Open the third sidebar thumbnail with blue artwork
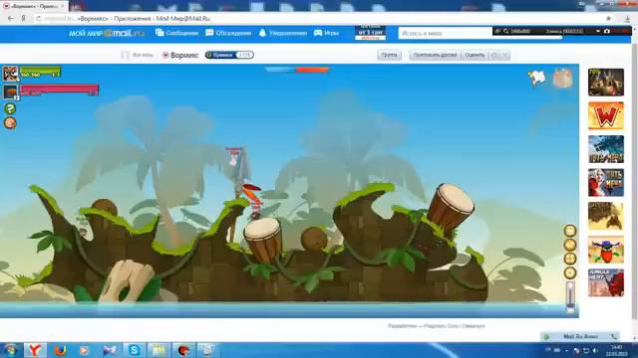638x358 pixels. 606,149
